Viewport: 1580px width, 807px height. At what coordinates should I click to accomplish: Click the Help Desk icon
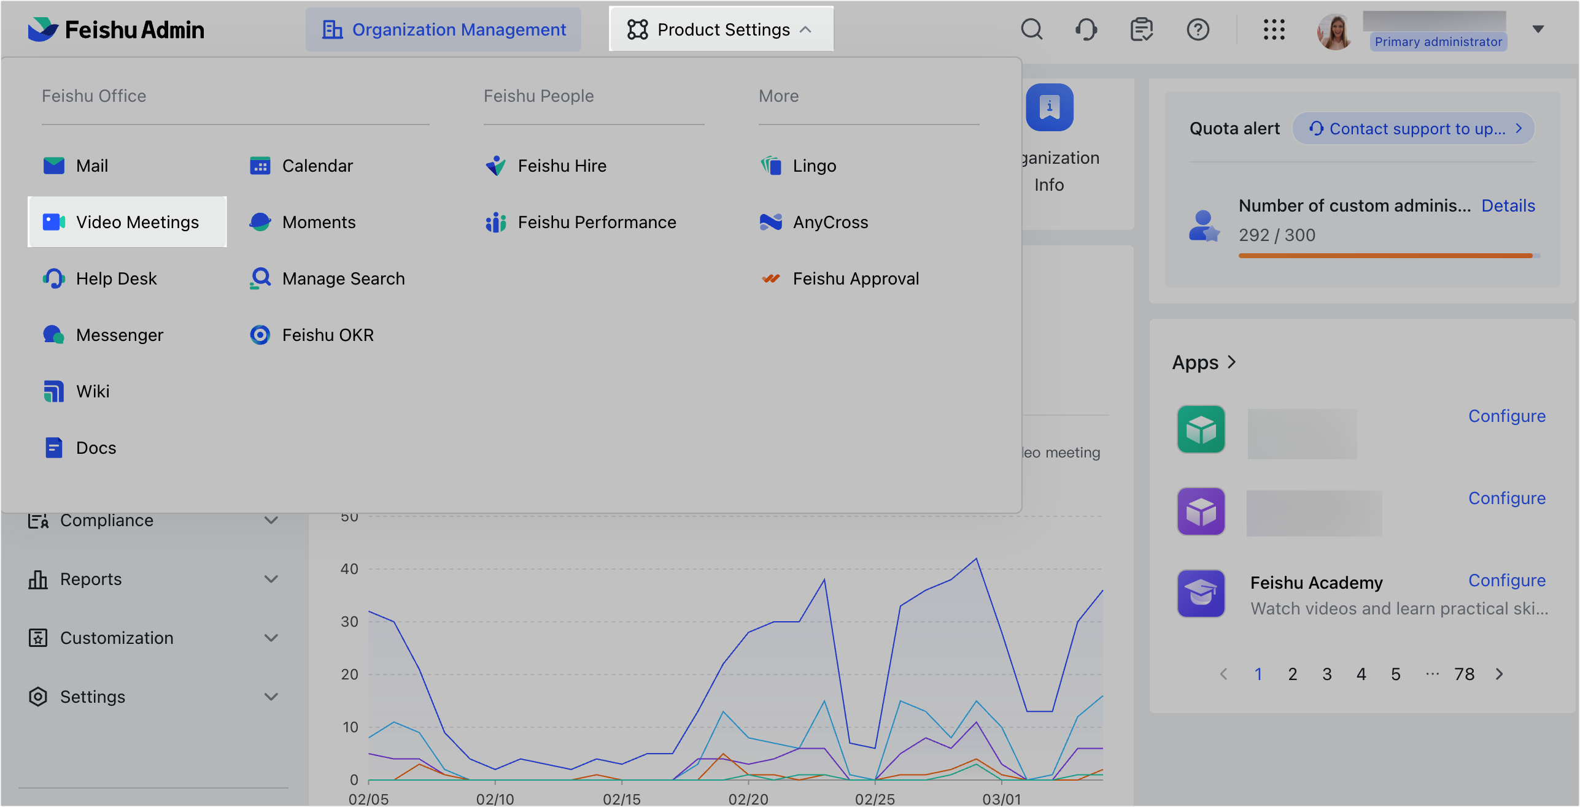54,278
